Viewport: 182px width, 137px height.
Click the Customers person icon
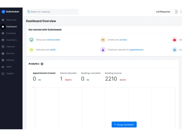[3, 40]
